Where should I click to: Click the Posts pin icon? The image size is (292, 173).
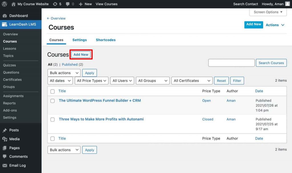[5, 130]
